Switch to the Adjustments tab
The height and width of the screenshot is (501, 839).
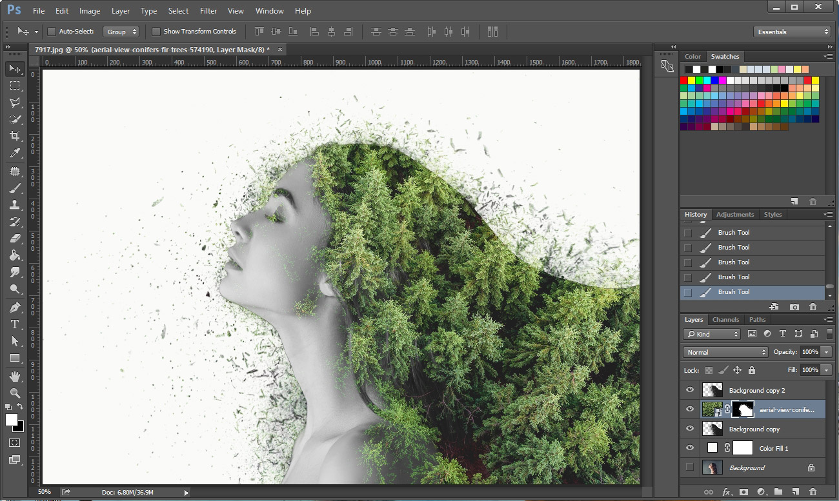(735, 215)
